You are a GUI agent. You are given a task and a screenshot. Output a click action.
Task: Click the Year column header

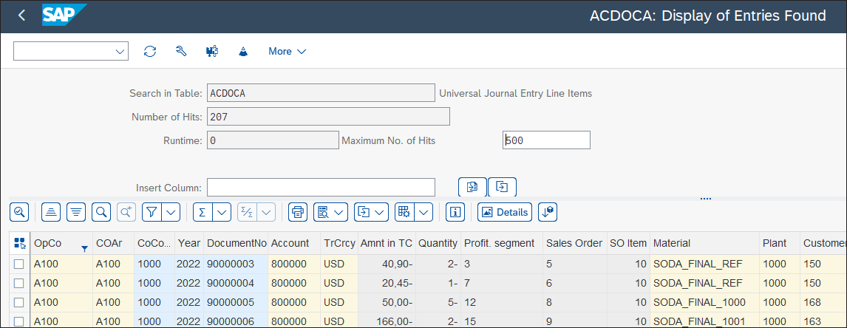189,243
